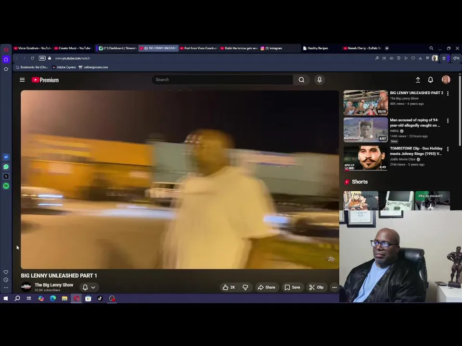Open YouTube notifications bell in header
462x346 pixels.
[x=430, y=80]
